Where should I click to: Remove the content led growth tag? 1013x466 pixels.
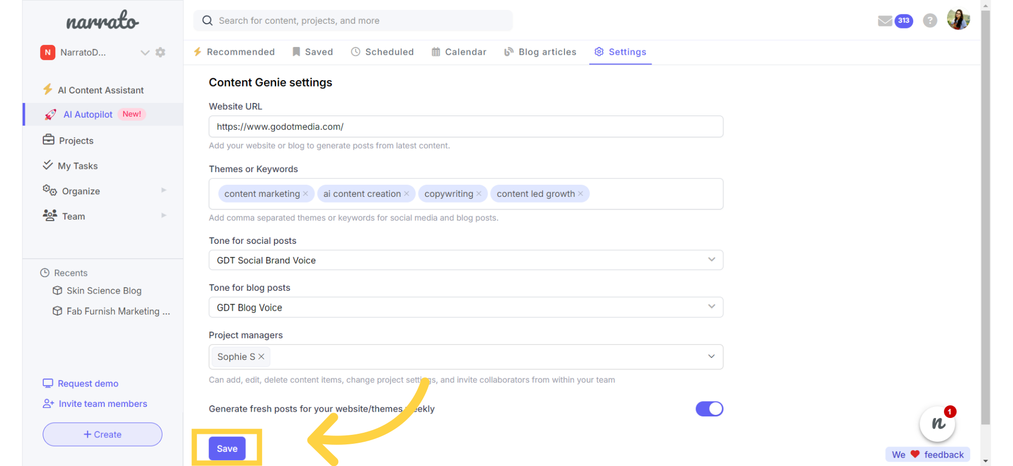coord(580,194)
